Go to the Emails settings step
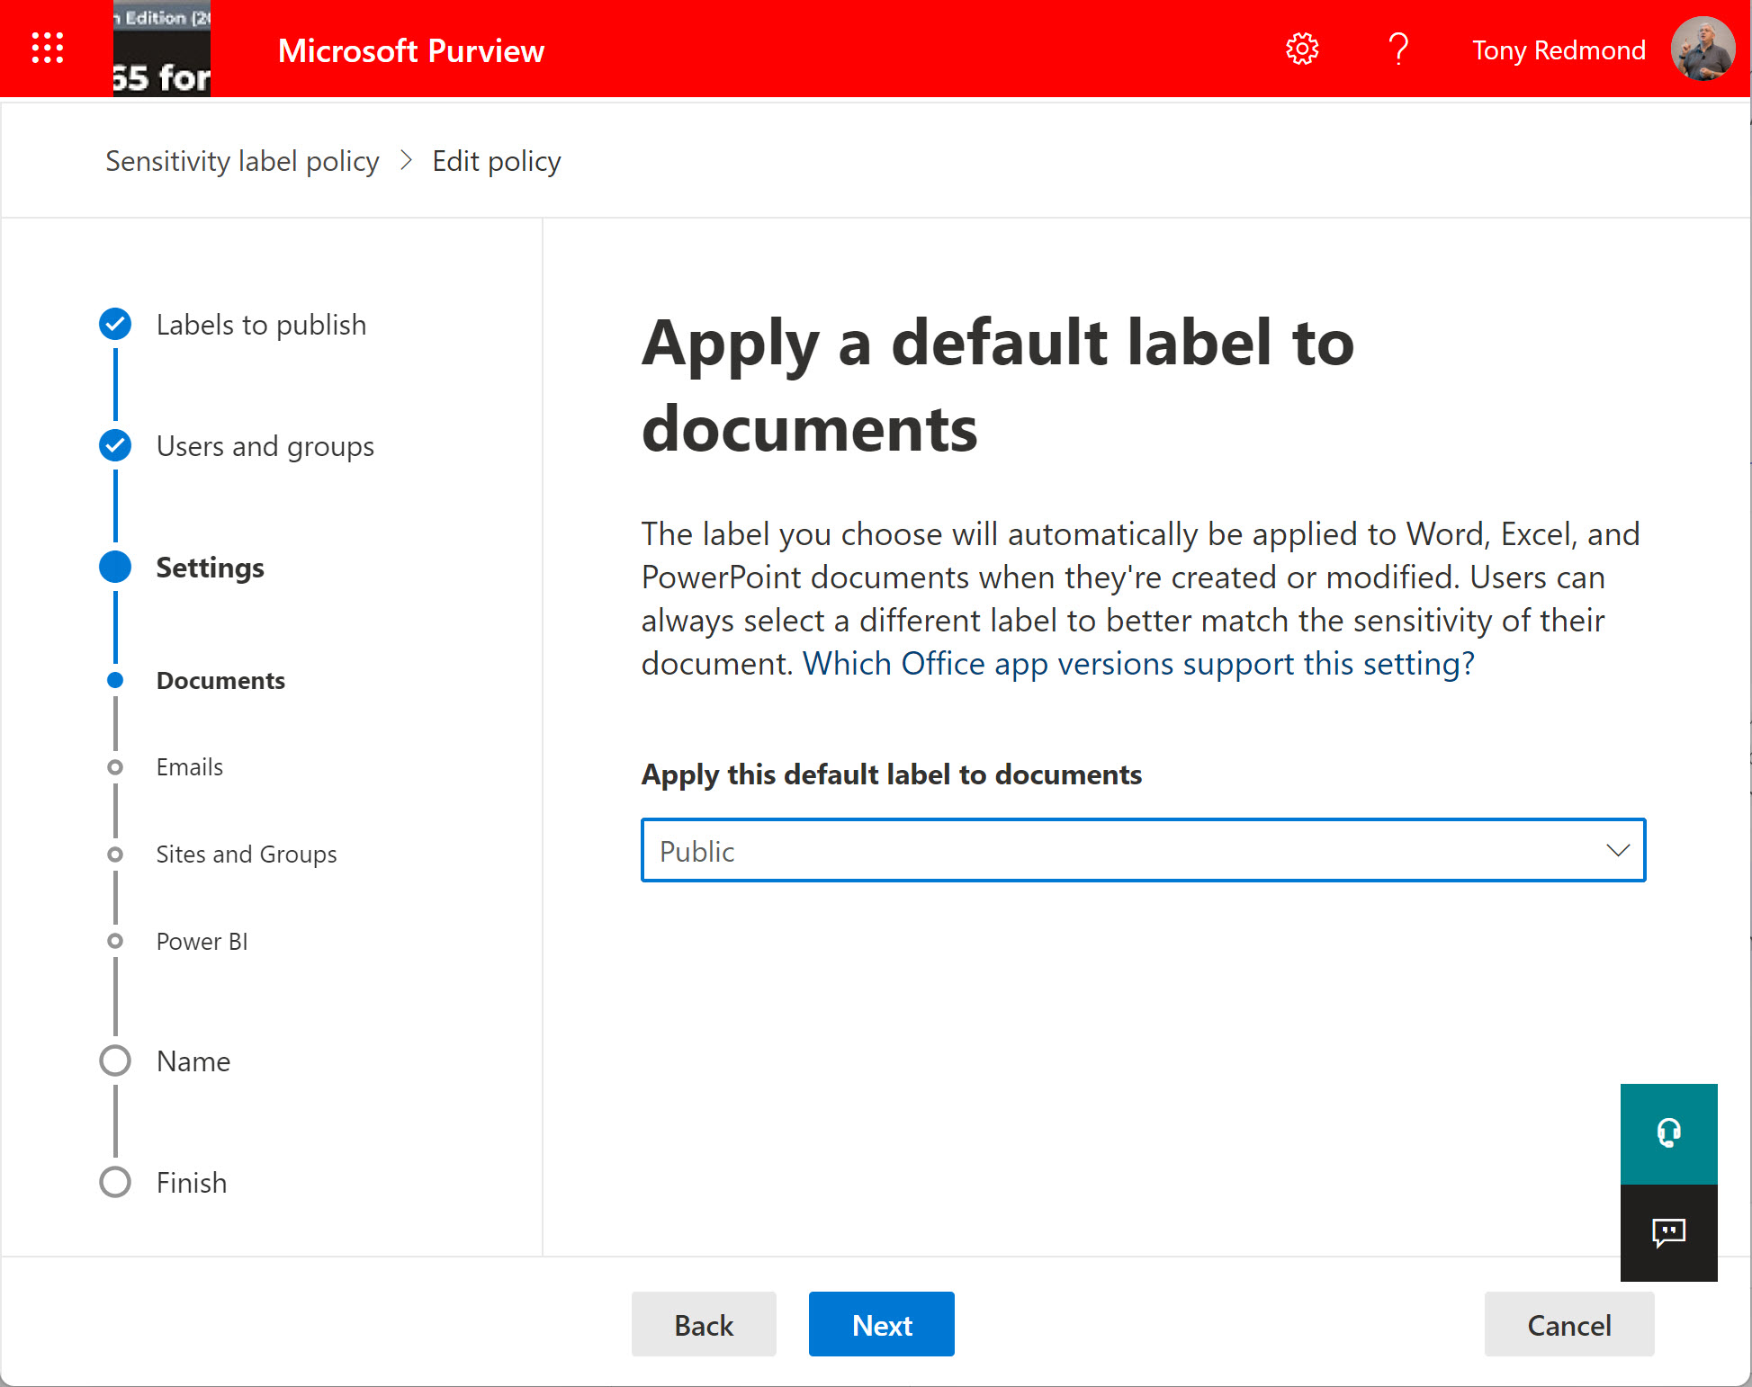The image size is (1752, 1387). [x=189, y=767]
